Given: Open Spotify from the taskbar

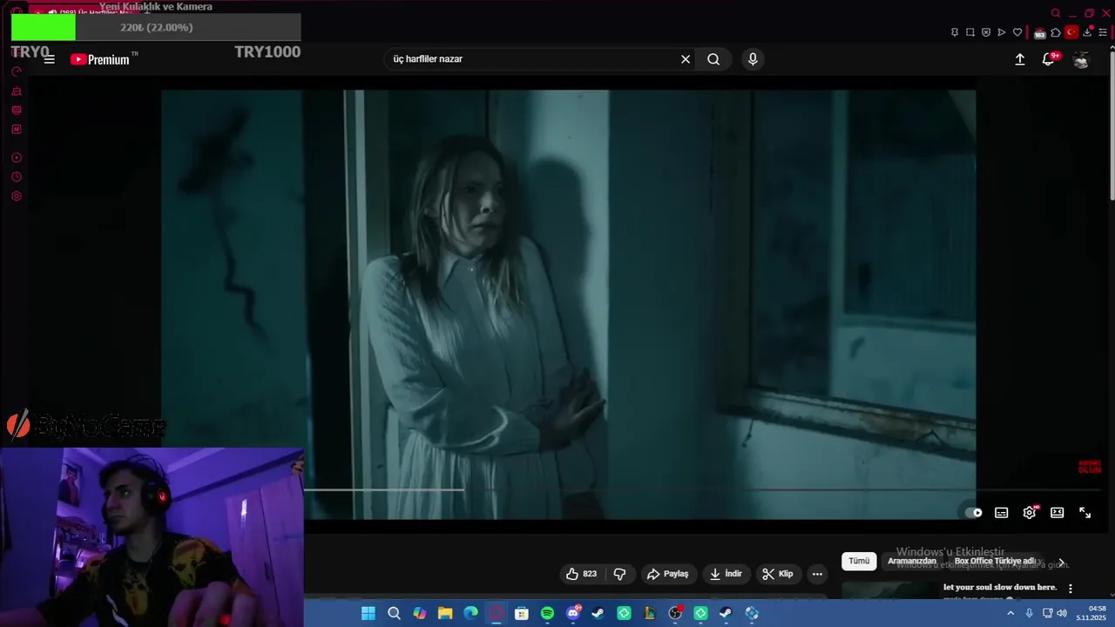Looking at the screenshot, I should click(x=547, y=613).
